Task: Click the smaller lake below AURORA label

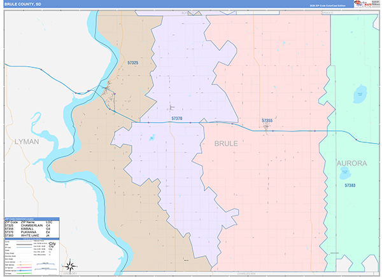Action: 345,173
